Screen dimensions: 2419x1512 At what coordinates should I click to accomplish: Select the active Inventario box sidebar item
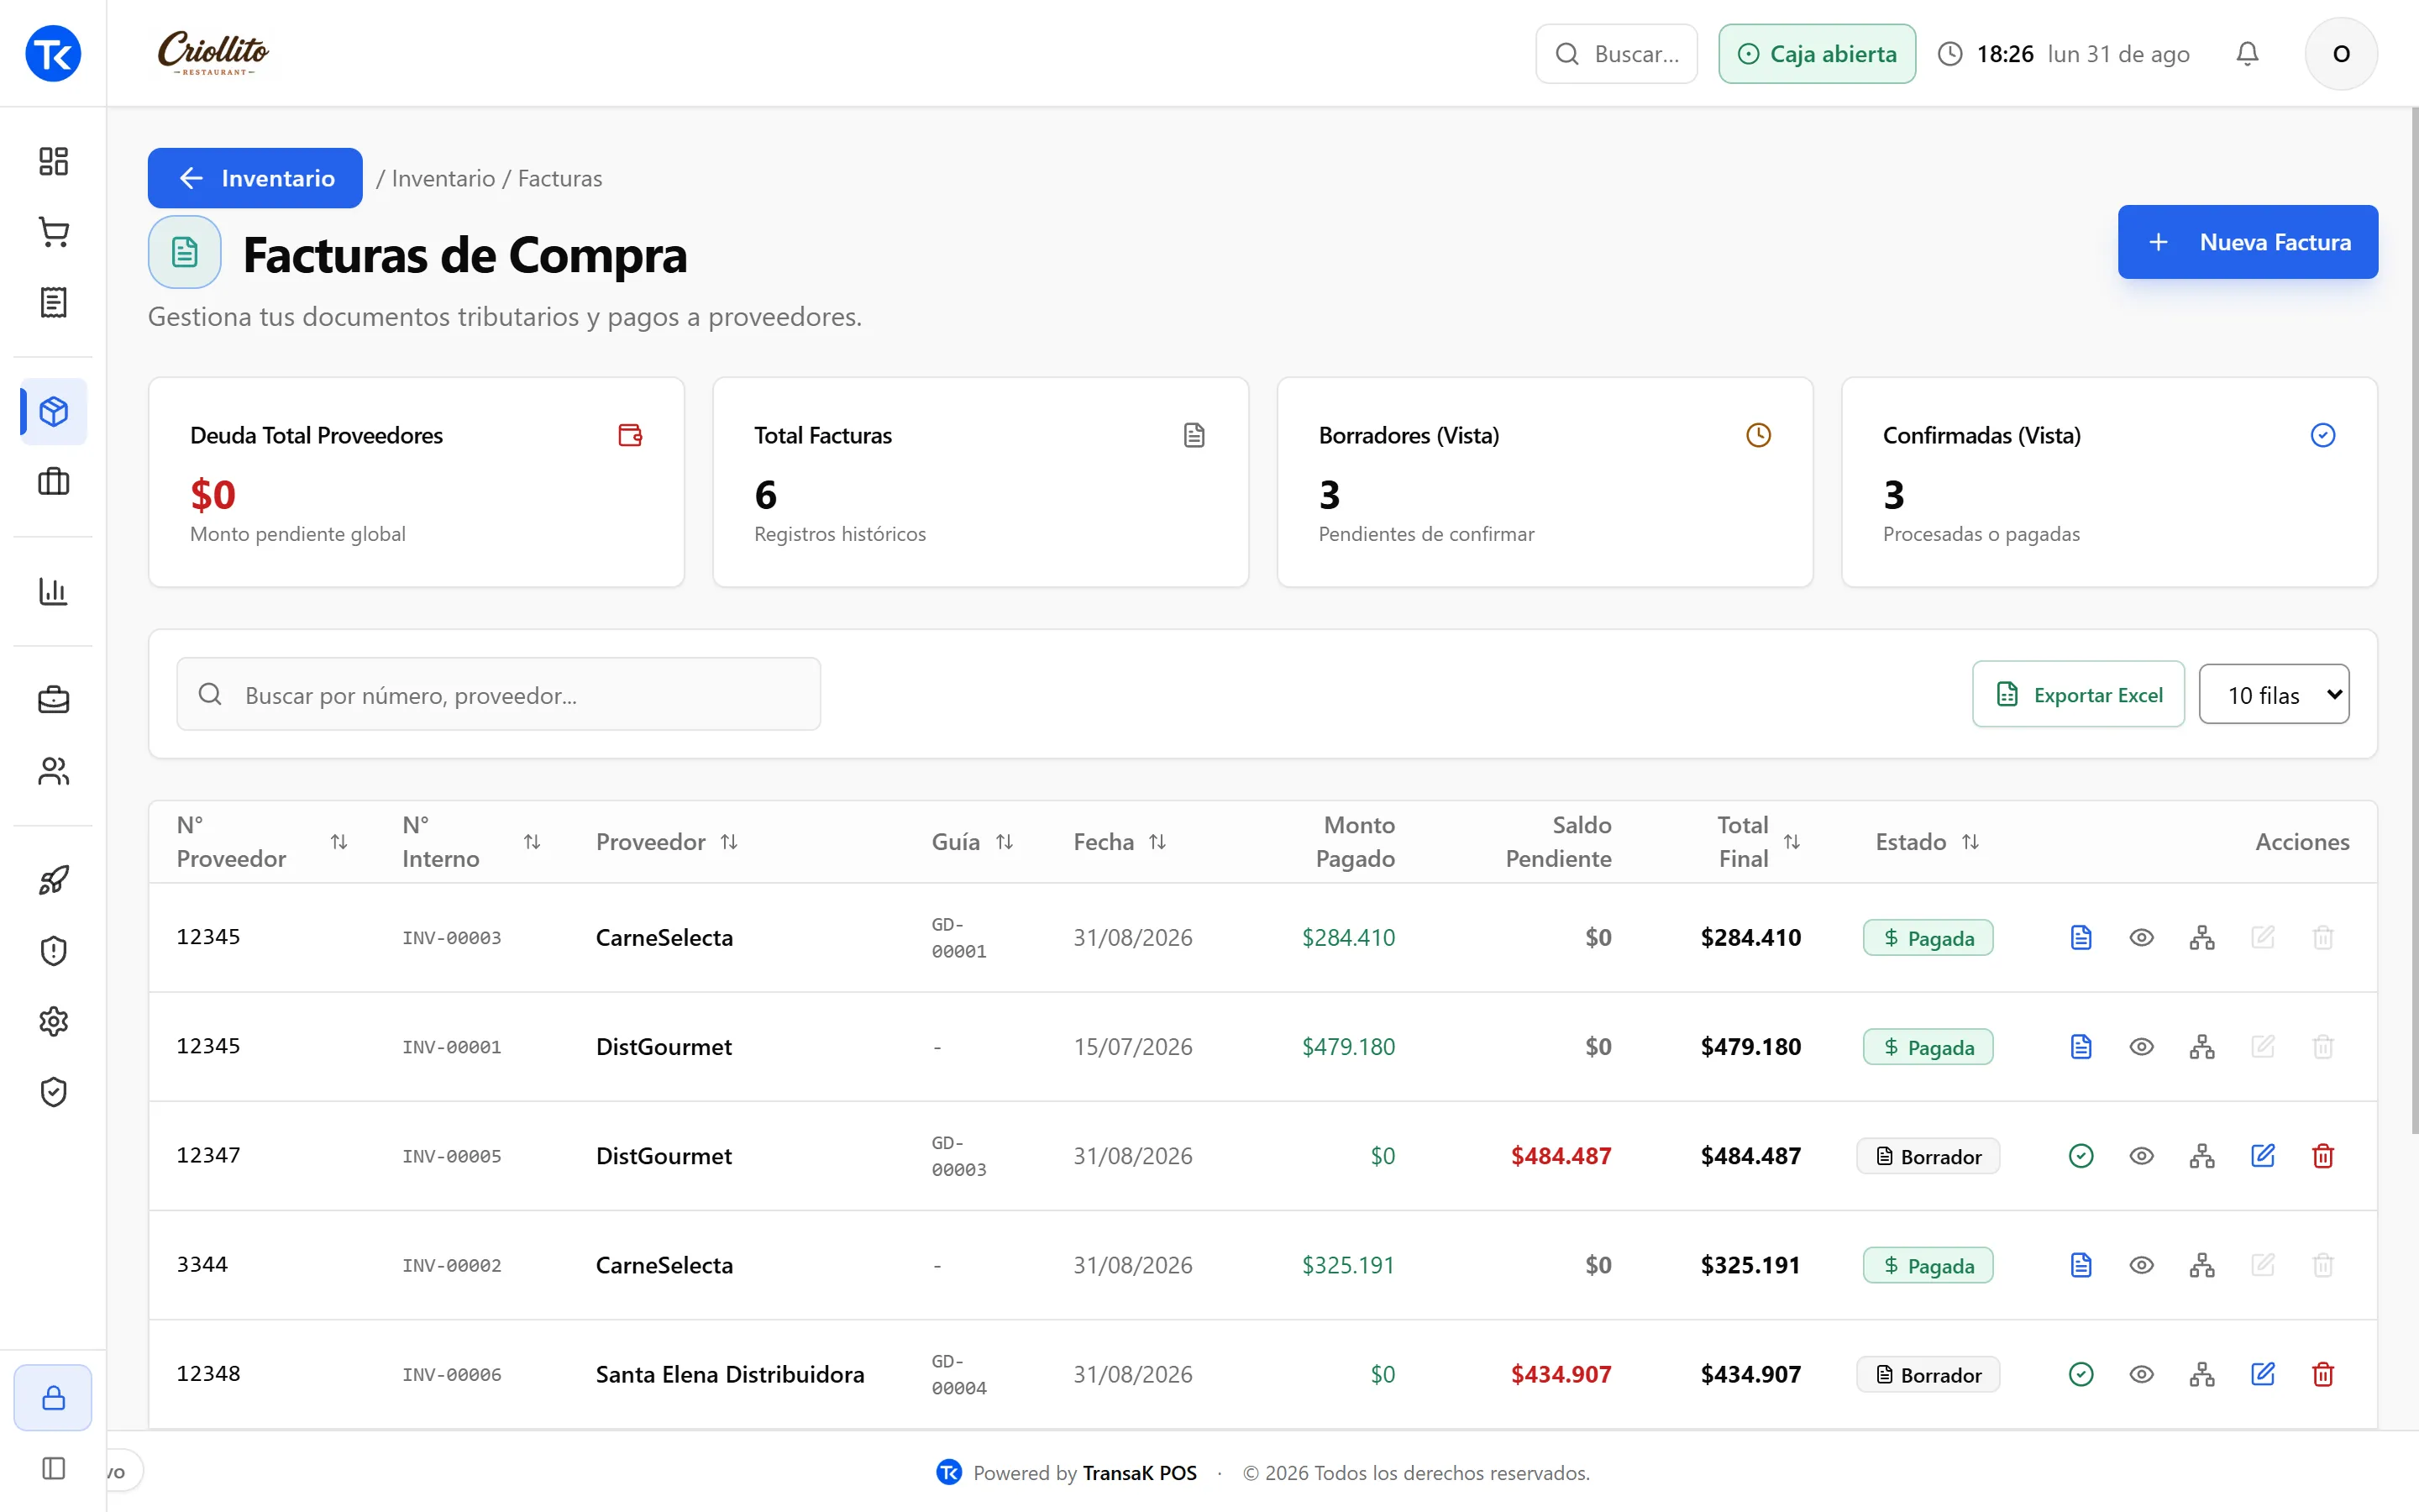[x=53, y=411]
